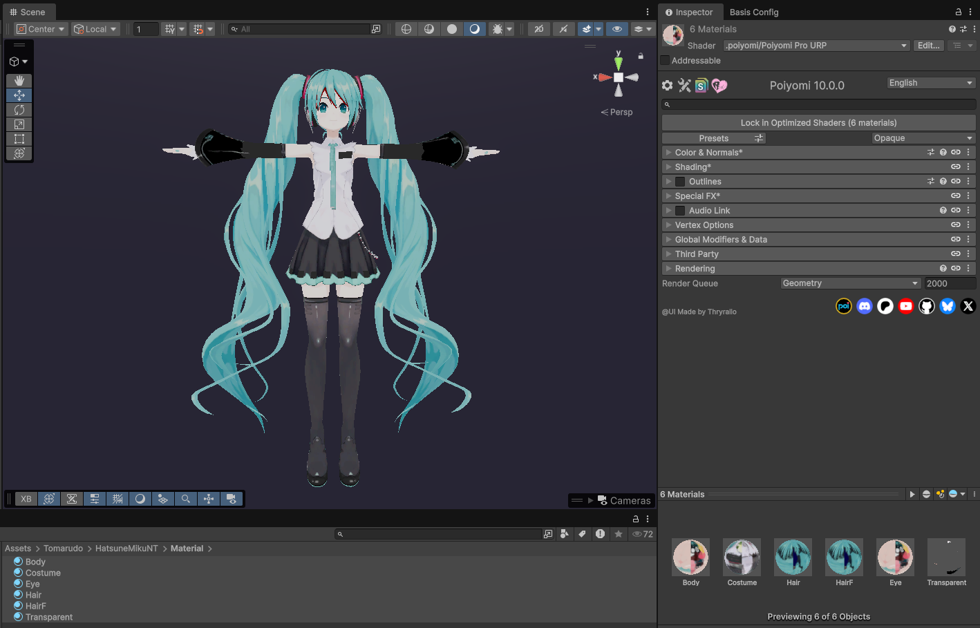The width and height of the screenshot is (980, 628).
Task: Open the English language dropdown
Action: click(930, 83)
